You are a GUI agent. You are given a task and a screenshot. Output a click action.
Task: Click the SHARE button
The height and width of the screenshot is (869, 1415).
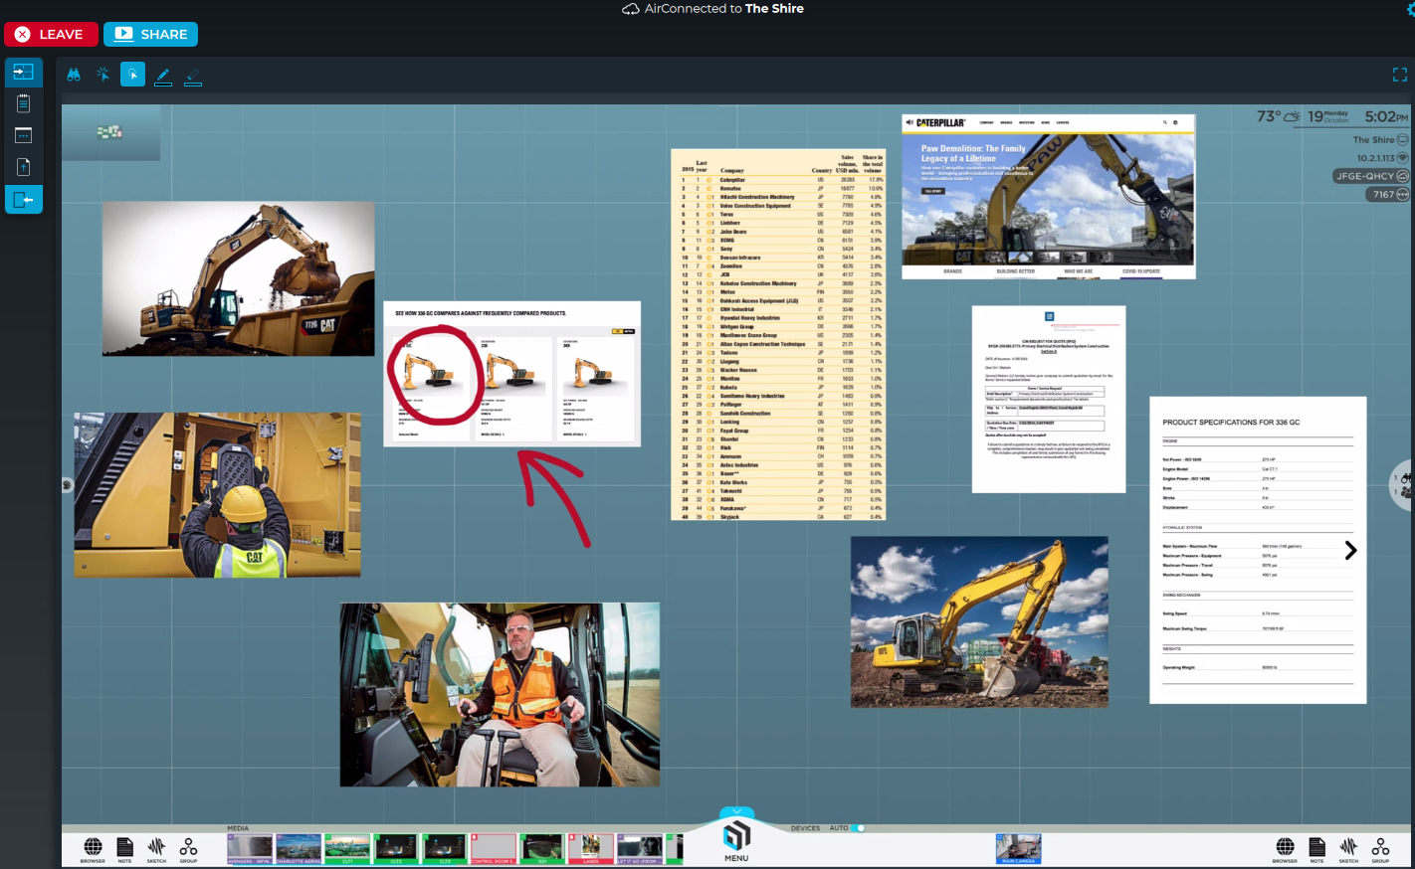(151, 34)
